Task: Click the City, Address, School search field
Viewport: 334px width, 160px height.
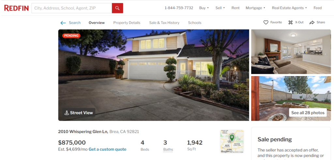Action: (72, 8)
